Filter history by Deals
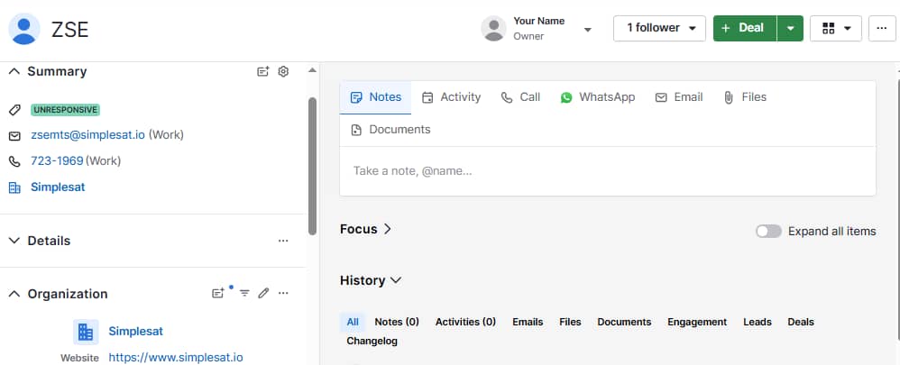Screen dimensions: 900x365 (x=801, y=322)
